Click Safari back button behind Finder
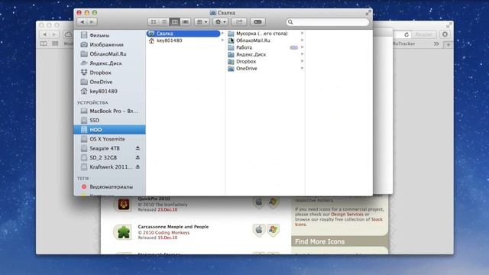Image resolution: width=489 pixels, height=275 pixels. 44,34
